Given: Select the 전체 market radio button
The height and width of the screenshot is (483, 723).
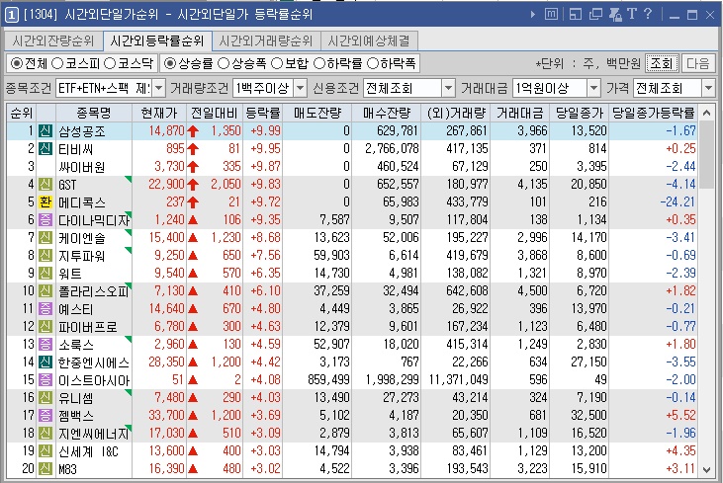Looking at the screenshot, I should click(x=16, y=63).
